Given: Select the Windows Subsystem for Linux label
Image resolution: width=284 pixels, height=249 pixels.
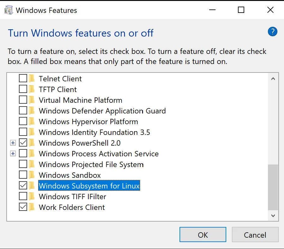Looking at the screenshot, I should [89, 186].
